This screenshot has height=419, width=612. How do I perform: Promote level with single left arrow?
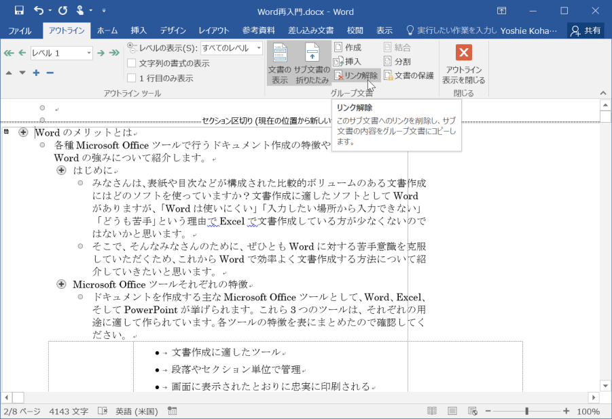22,53
